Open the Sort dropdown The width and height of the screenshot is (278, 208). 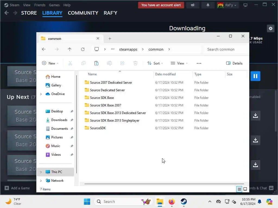[x=155, y=63]
